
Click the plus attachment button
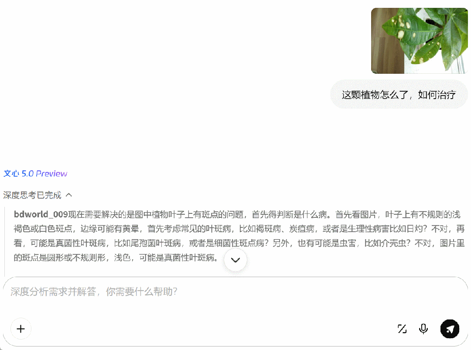click(x=21, y=329)
